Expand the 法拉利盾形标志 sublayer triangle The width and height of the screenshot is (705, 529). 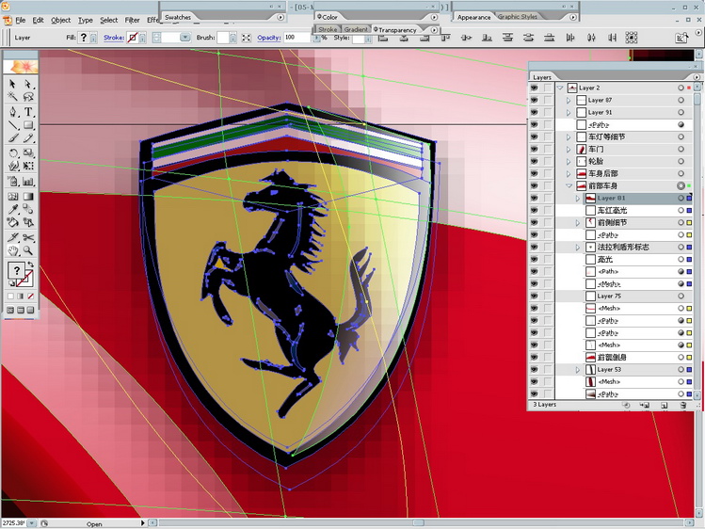578,248
